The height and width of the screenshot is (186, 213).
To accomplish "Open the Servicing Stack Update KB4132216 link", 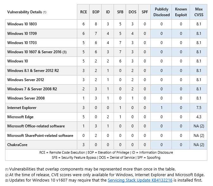I will [140, 180].
